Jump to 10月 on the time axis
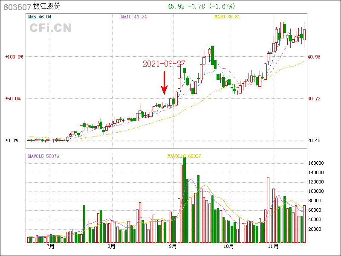This screenshot has width=341, height=256. (x=229, y=246)
